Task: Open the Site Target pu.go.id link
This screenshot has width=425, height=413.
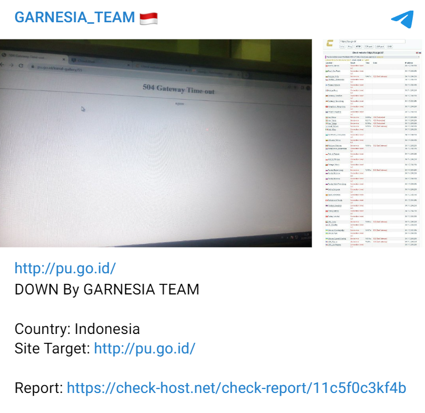Action: coord(145,348)
